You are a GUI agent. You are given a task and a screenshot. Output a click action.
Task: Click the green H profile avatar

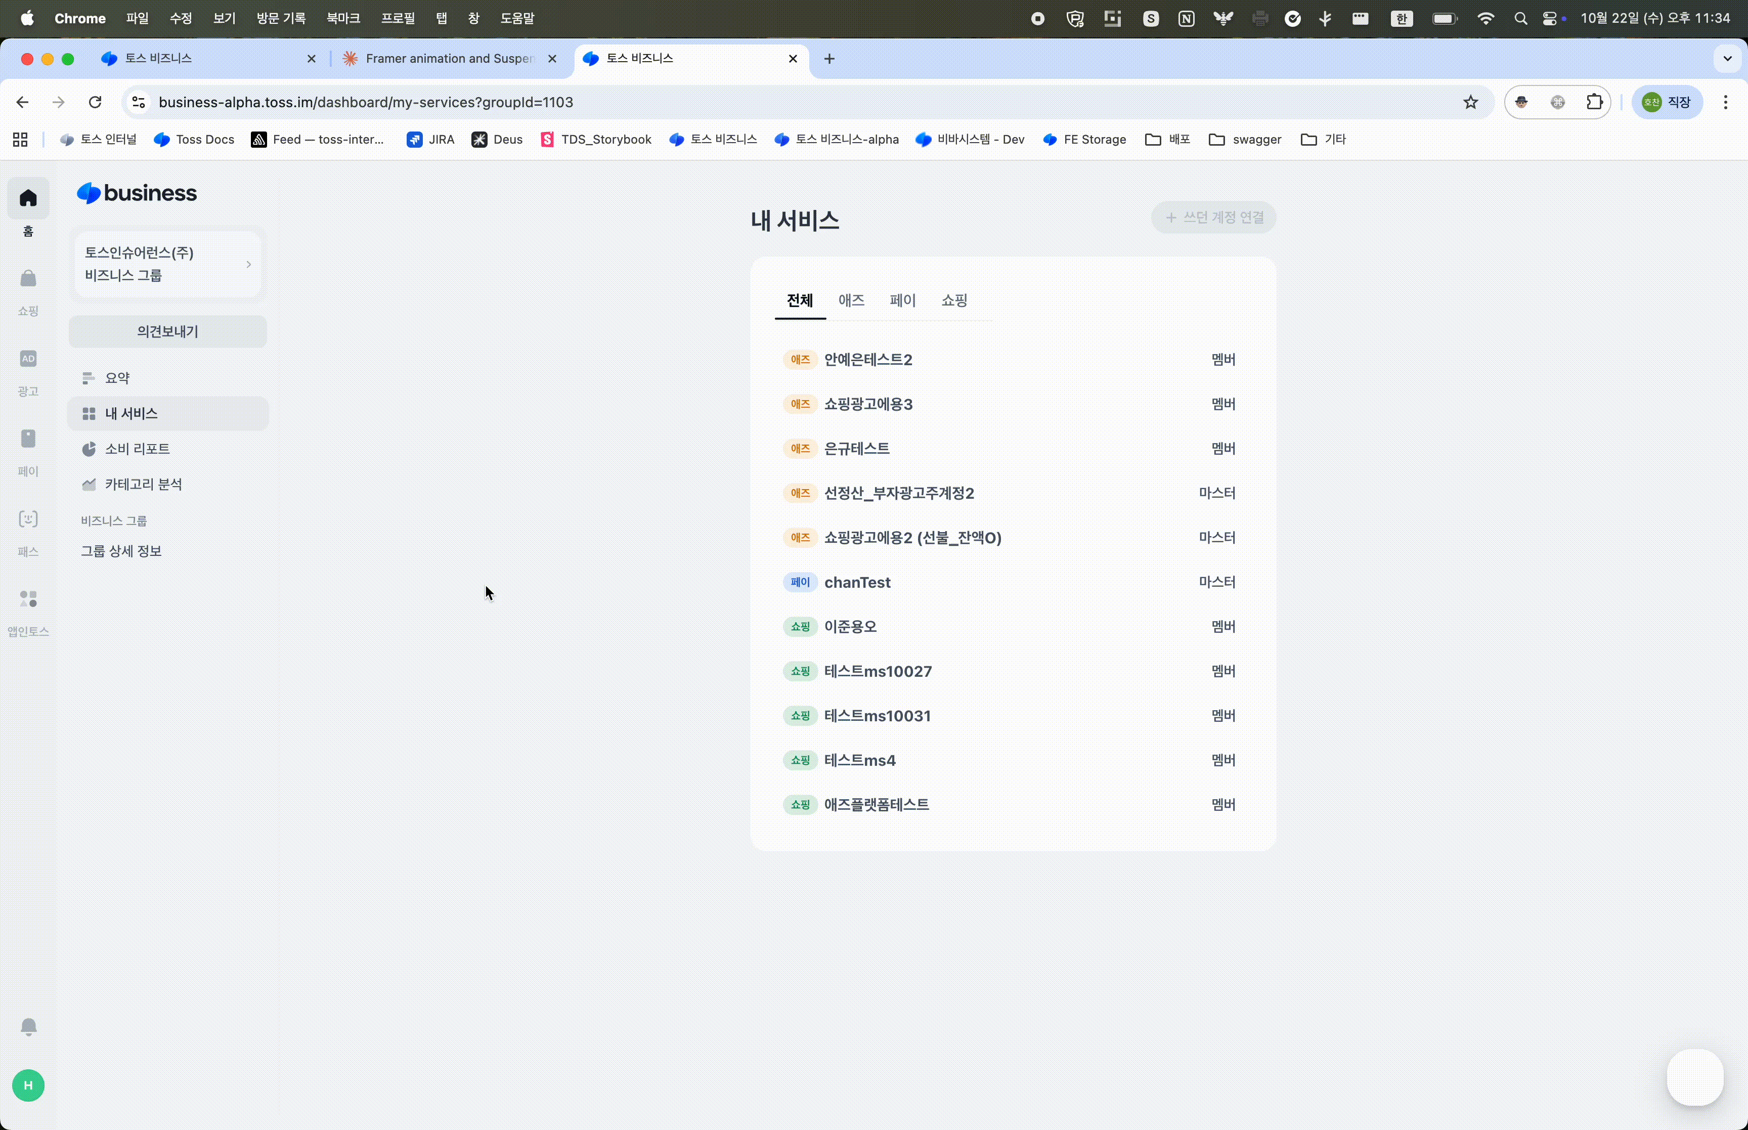tap(28, 1085)
